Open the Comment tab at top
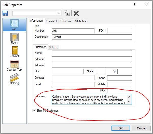Screen dimensions: 153x134 tap(51, 21)
